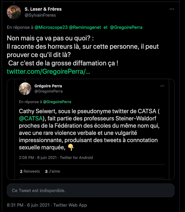
Task: Click the Twitter Web App source label
Action: point(70,205)
